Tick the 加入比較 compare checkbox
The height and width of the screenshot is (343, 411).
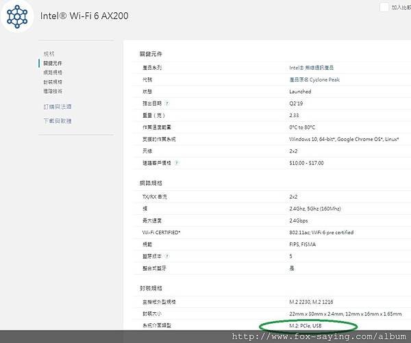pyautogui.click(x=384, y=7)
